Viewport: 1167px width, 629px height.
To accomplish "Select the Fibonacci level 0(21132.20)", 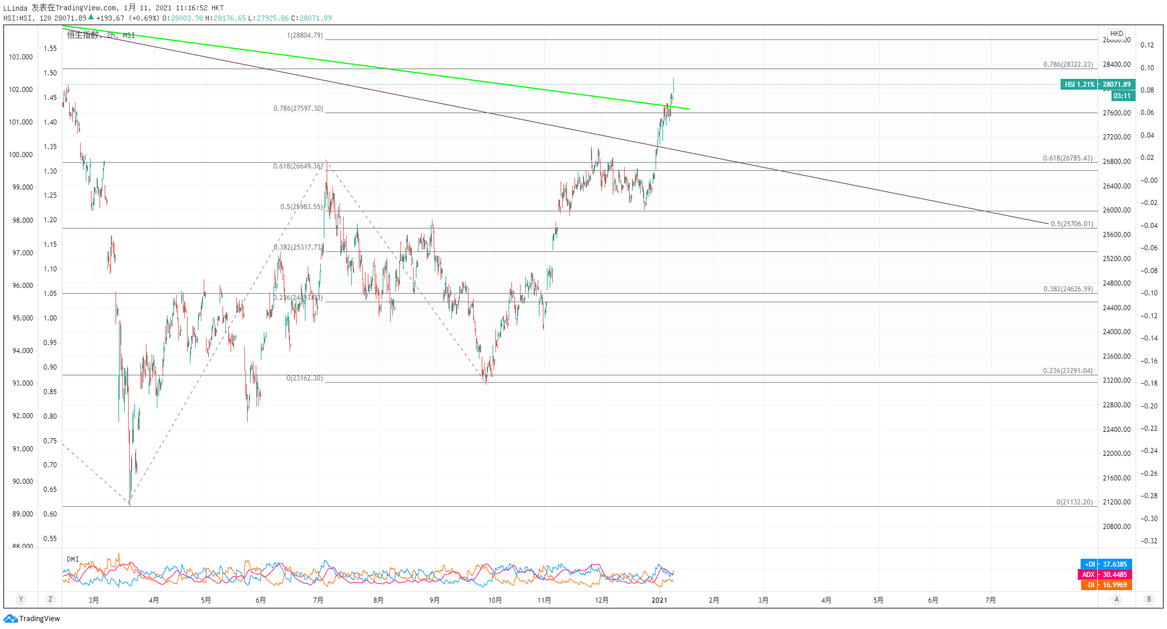I will coord(1074,502).
